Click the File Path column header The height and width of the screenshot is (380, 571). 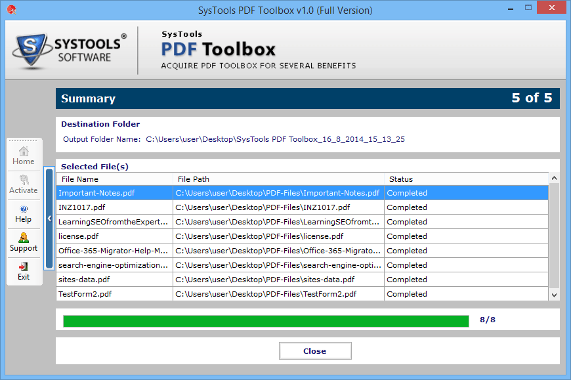click(x=278, y=179)
